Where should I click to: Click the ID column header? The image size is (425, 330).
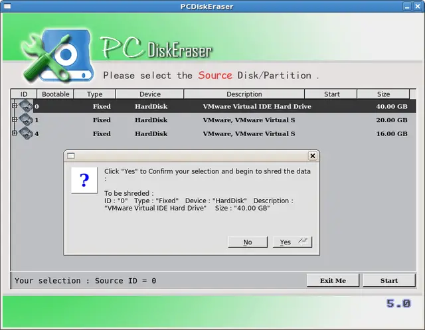click(x=24, y=94)
